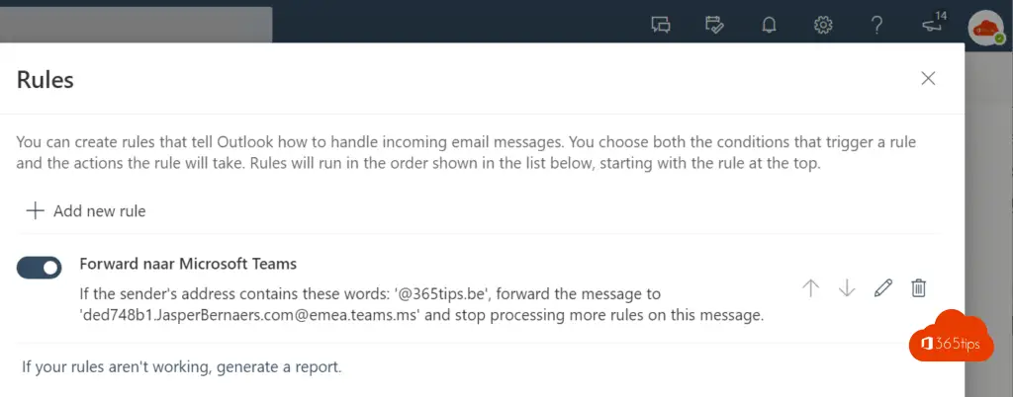Select the Forward naar Microsoft Teams rule title
1013x397 pixels.
(188, 264)
